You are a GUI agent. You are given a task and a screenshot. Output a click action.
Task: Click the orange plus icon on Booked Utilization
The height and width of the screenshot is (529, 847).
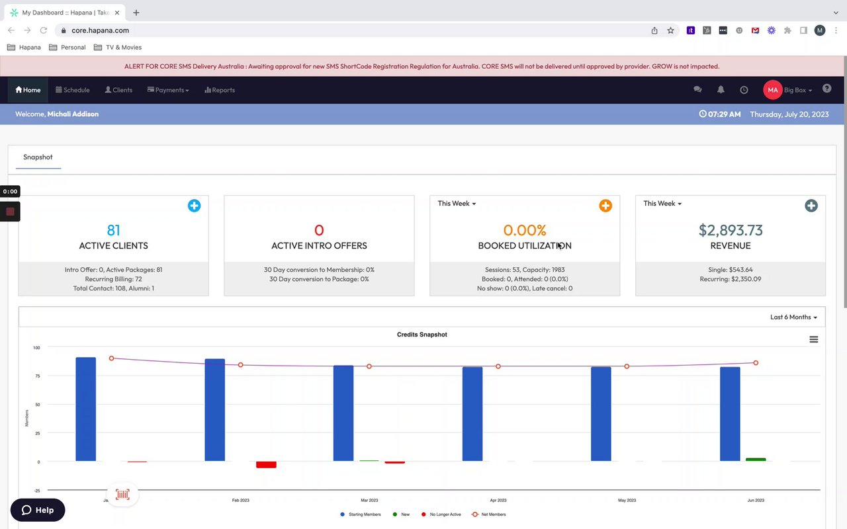(605, 206)
